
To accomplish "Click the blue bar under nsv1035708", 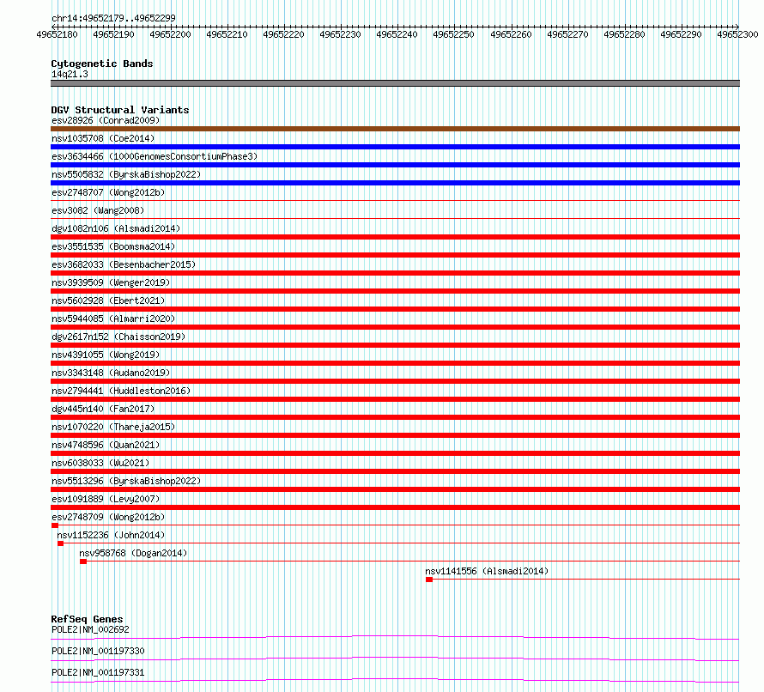I will (395, 147).
